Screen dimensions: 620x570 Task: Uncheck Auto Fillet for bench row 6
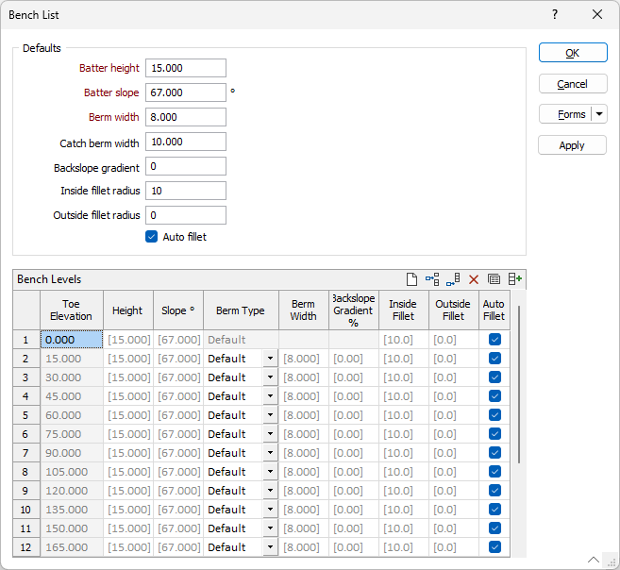point(494,434)
